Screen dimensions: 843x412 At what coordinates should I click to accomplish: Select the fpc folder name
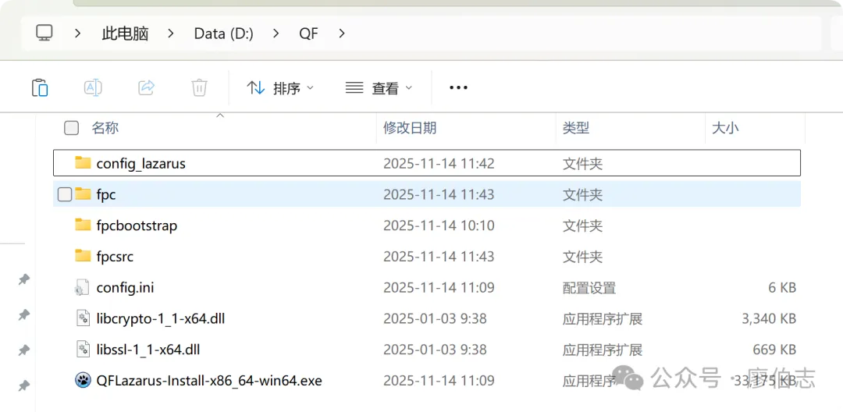pyautogui.click(x=106, y=194)
